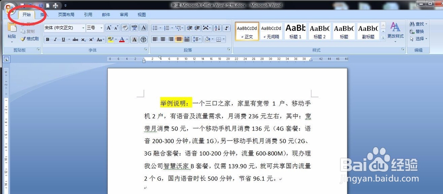Click the Find (查找) binoculars button
The width and height of the screenshot is (443, 194).
(x=418, y=24)
